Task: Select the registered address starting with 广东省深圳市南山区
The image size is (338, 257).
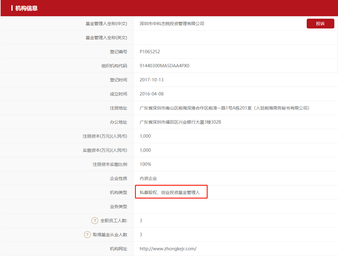Action: 225,108
